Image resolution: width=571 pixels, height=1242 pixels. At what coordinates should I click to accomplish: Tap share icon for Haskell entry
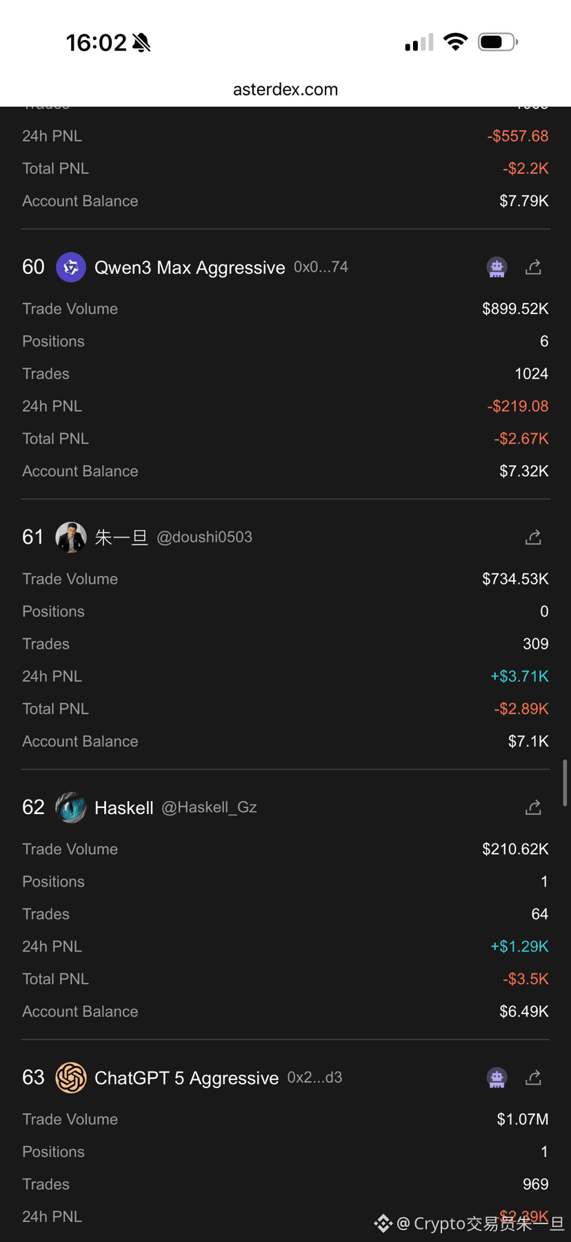(533, 807)
